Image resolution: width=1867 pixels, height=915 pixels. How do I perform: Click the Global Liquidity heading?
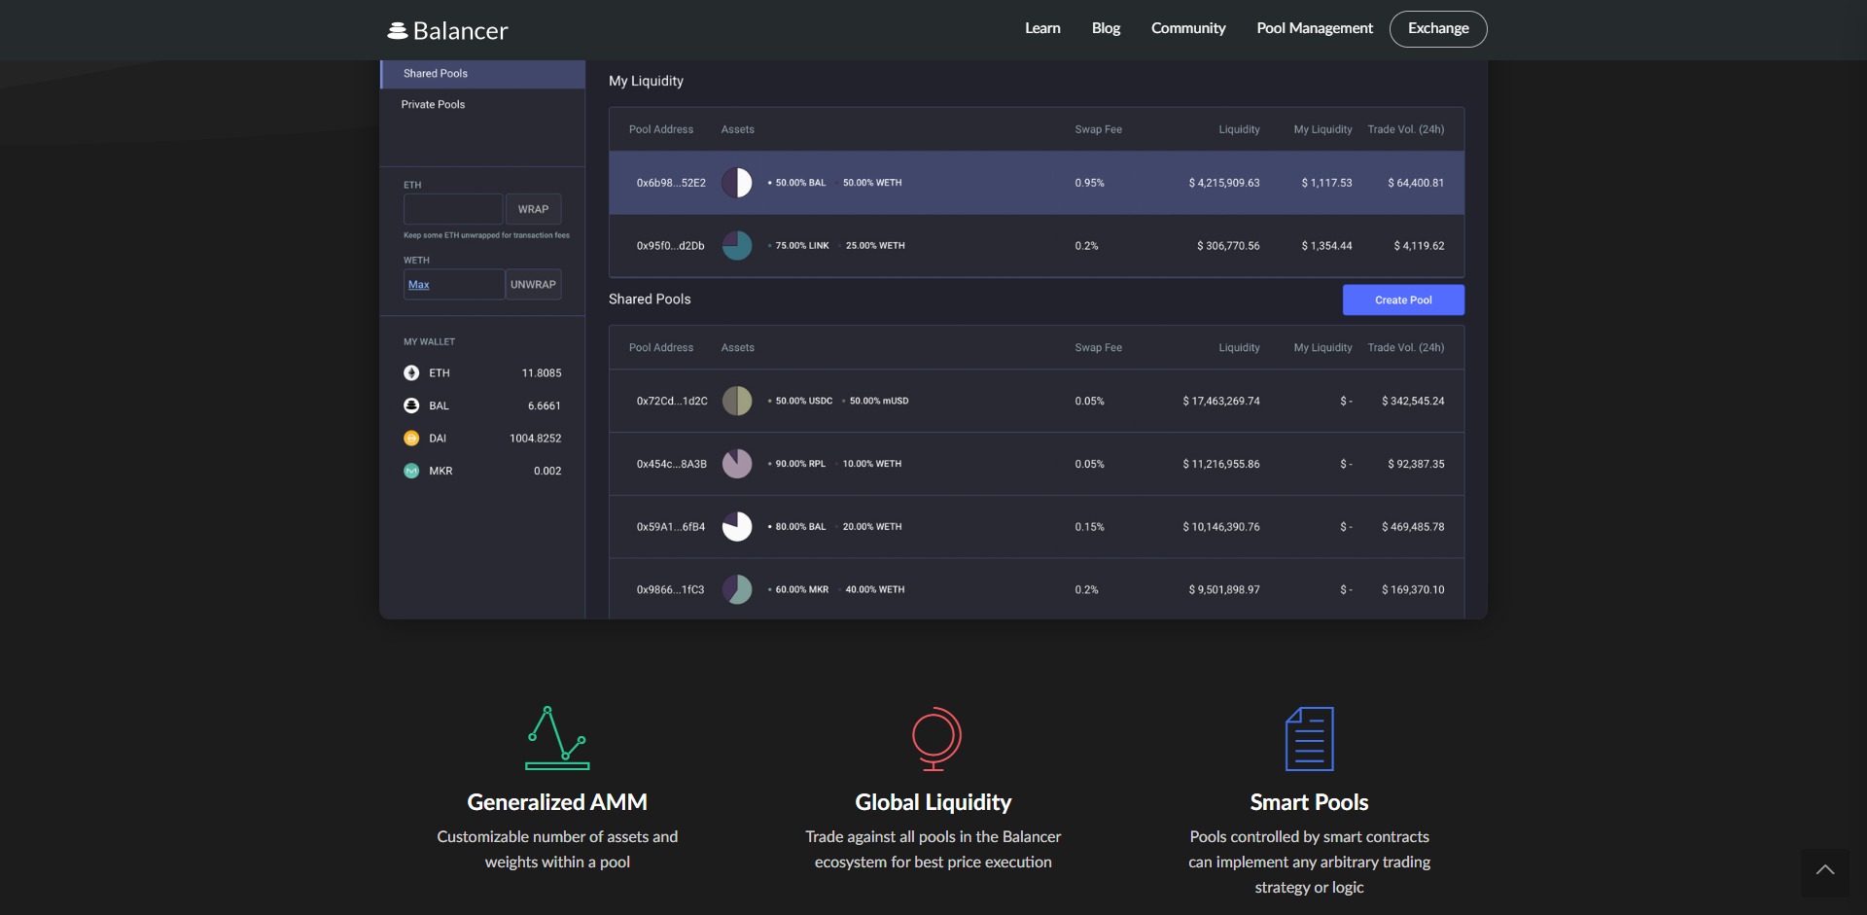click(933, 802)
